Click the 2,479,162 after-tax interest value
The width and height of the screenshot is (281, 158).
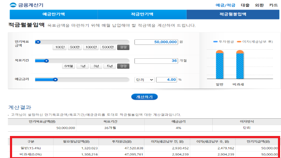coord(226,148)
